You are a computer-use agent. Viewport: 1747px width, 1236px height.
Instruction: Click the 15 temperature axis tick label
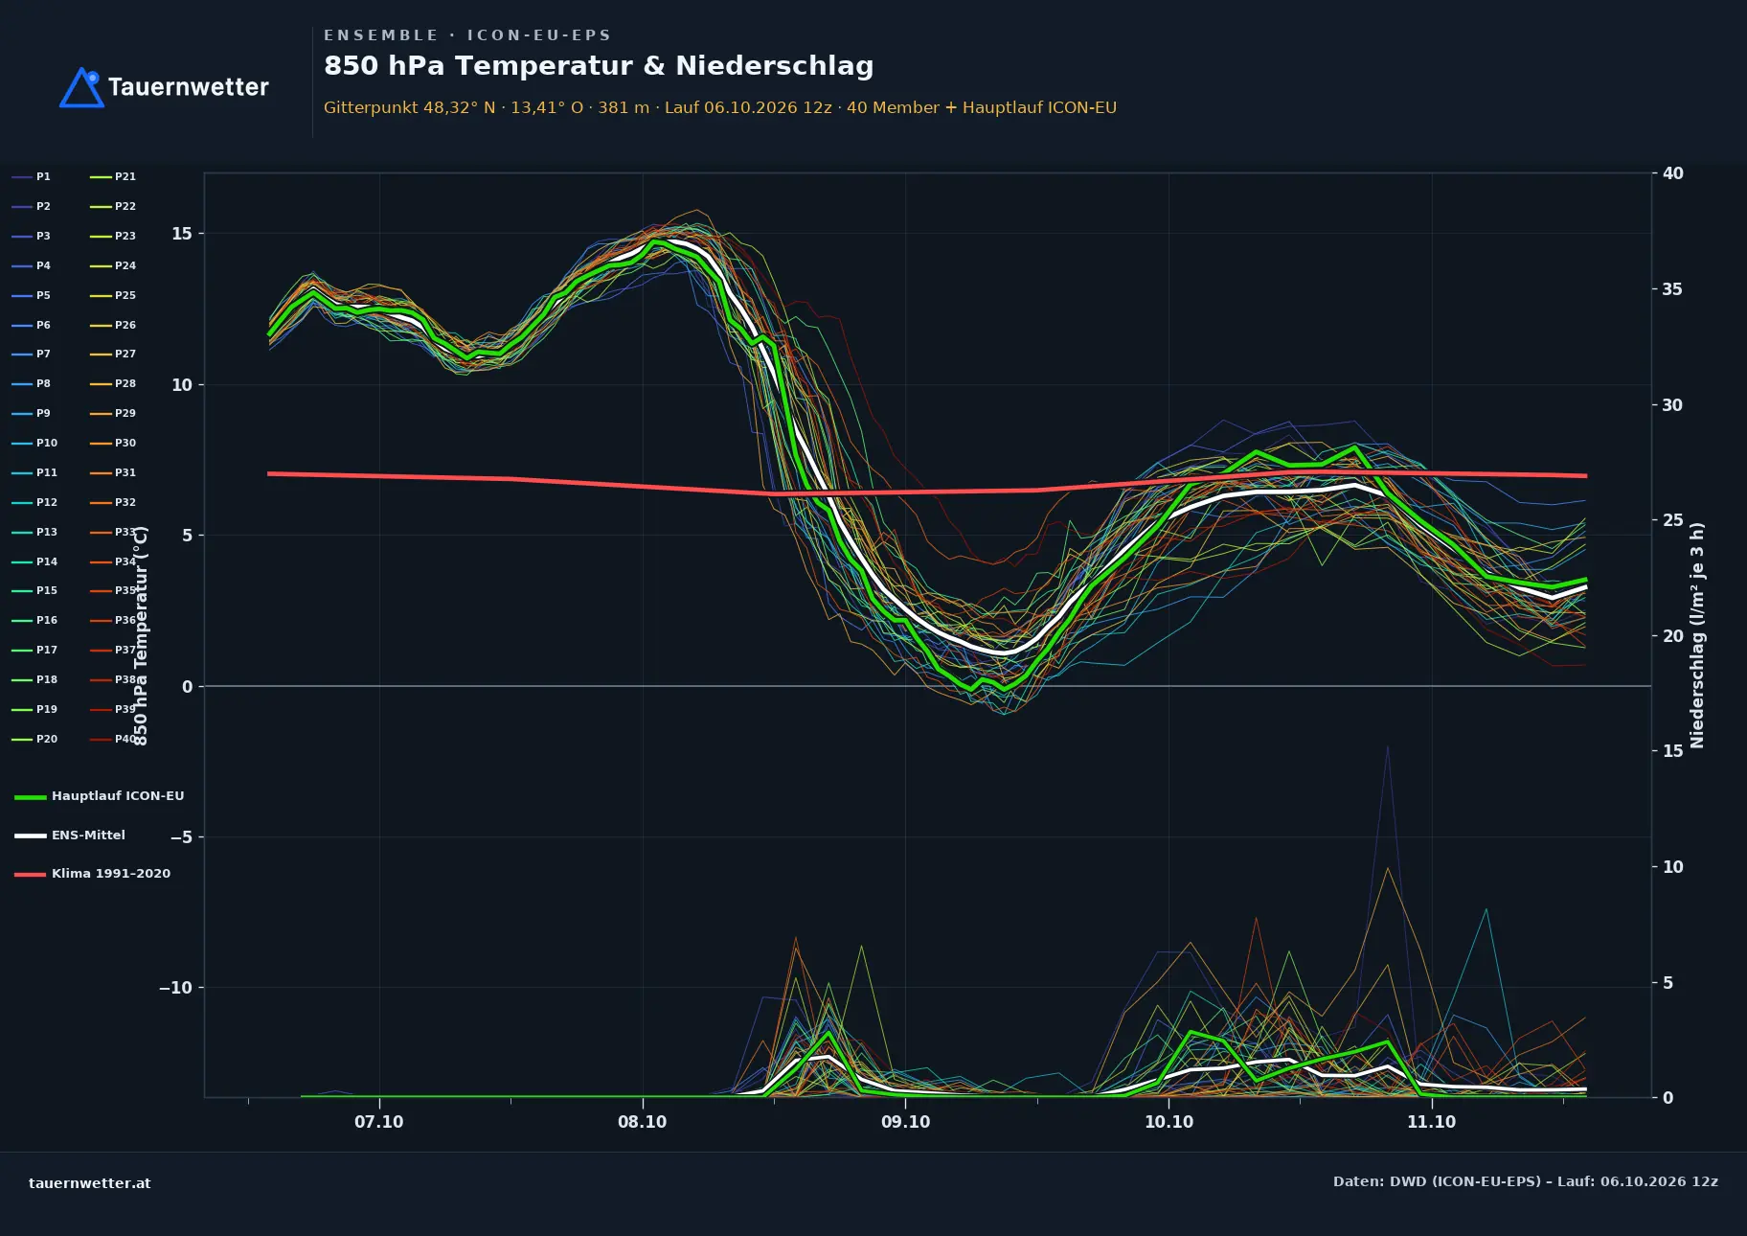click(182, 234)
